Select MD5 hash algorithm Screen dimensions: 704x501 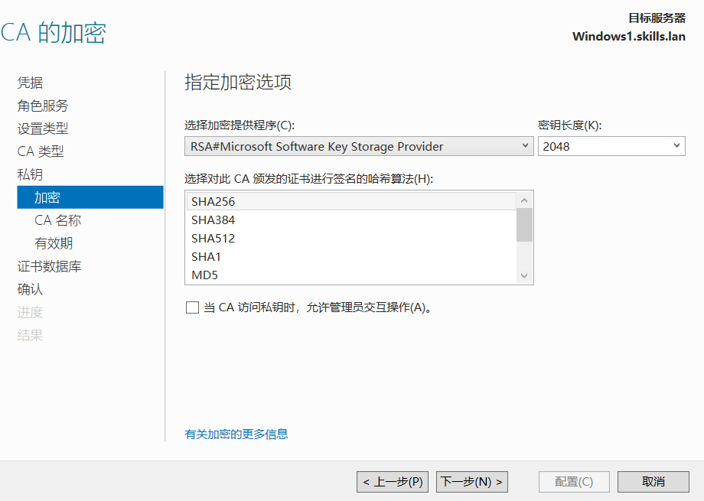(x=204, y=275)
